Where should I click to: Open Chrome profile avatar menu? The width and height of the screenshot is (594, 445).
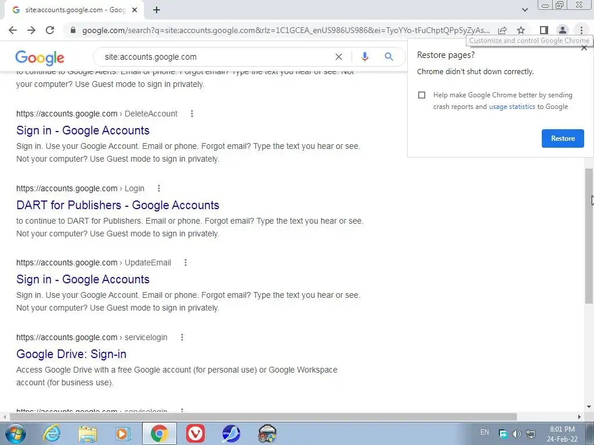(563, 30)
